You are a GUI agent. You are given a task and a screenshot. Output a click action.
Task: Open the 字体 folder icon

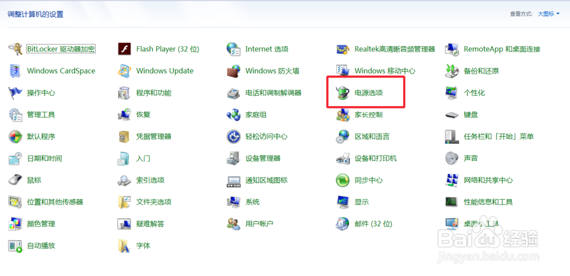click(124, 245)
